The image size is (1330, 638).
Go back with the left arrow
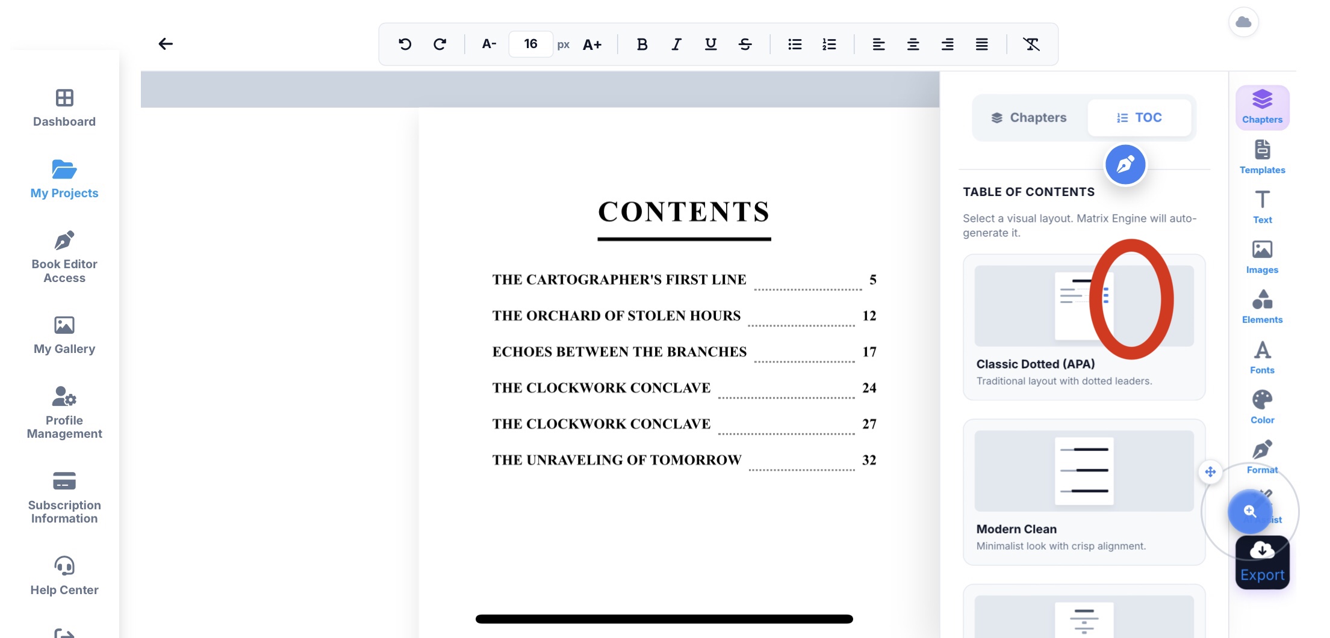pos(166,44)
